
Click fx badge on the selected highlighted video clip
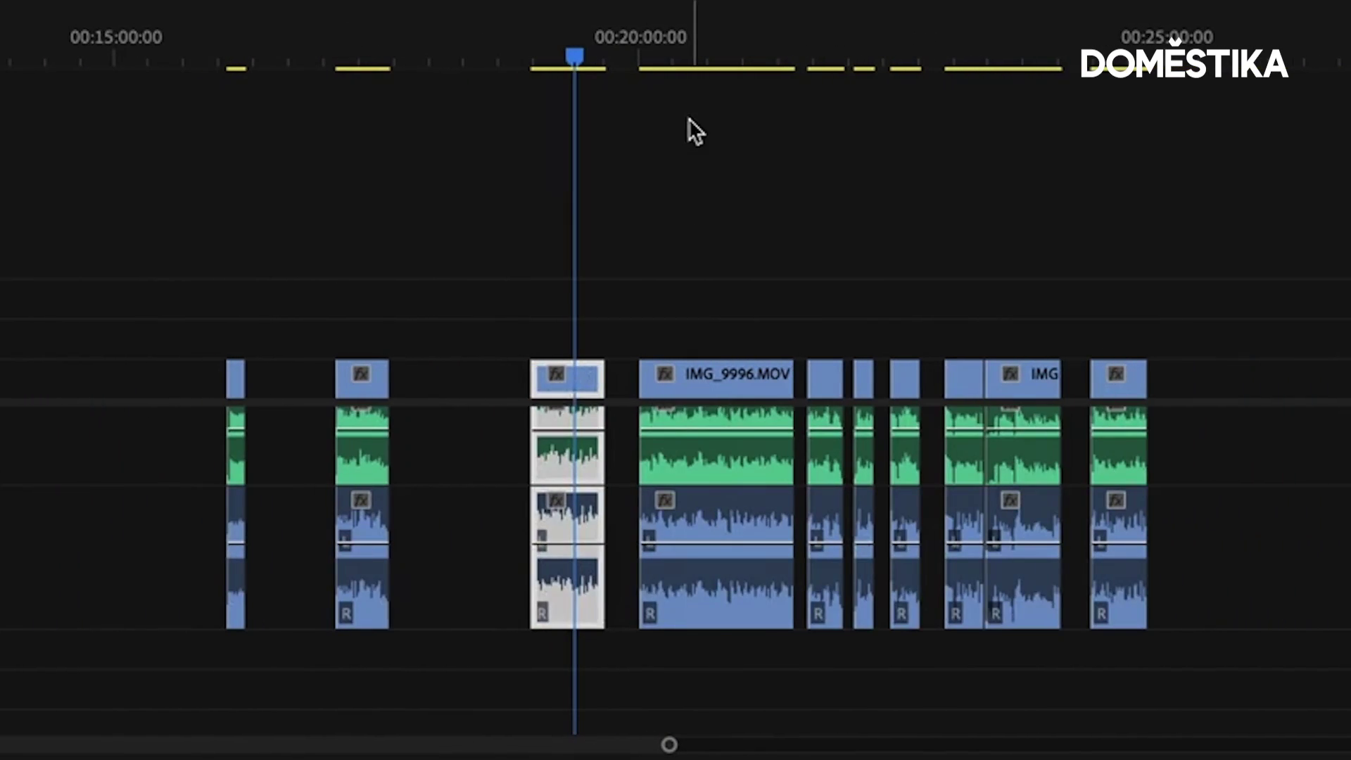coord(556,374)
